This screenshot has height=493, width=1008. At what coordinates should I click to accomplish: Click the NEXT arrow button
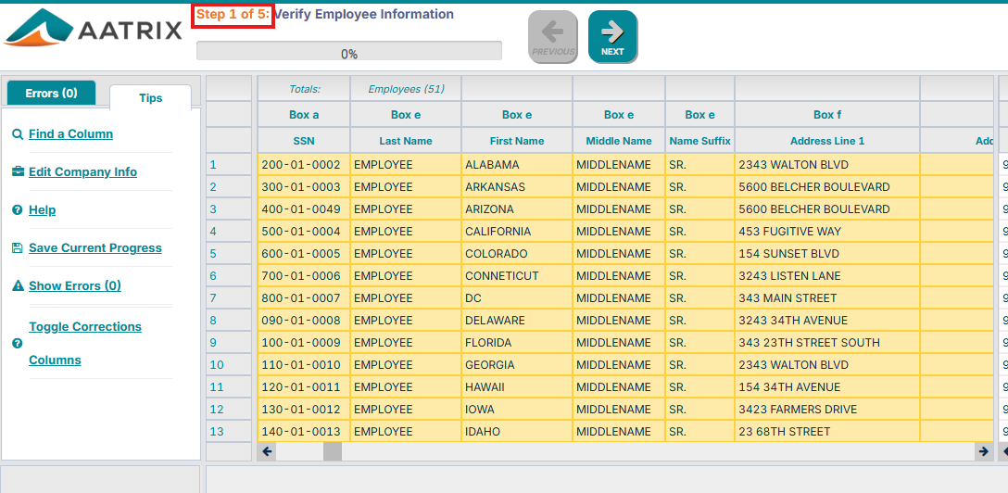pos(612,37)
